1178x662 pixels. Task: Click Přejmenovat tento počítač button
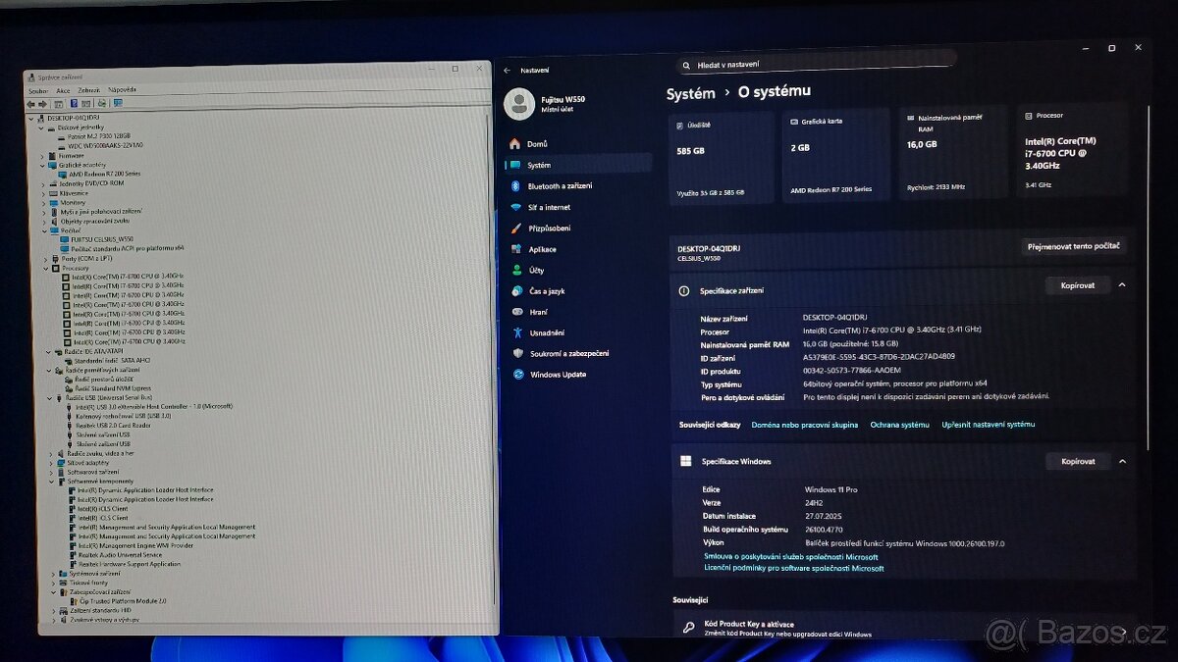(1073, 246)
